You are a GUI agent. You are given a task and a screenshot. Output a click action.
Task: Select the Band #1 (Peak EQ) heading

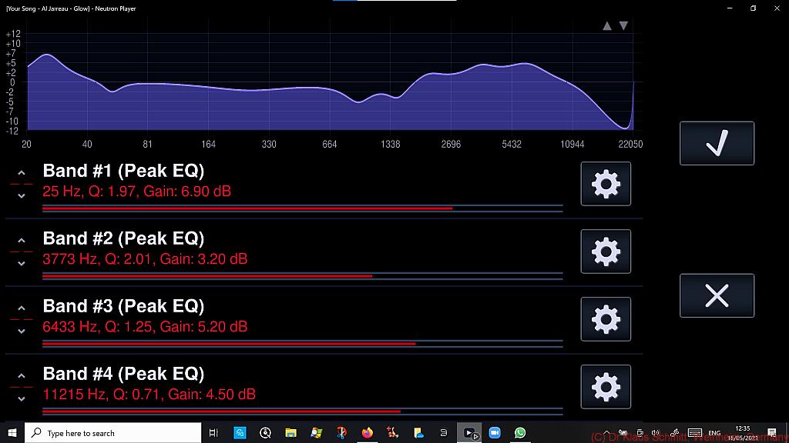(x=123, y=171)
